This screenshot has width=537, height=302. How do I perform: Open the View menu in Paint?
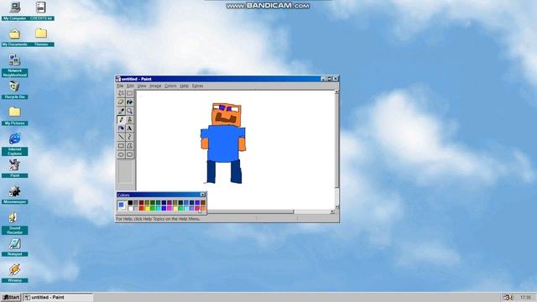coord(142,86)
